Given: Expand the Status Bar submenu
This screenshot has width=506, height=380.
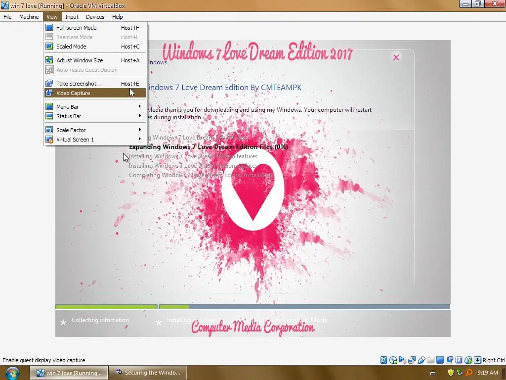Looking at the screenshot, I should pyautogui.click(x=95, y=116).
